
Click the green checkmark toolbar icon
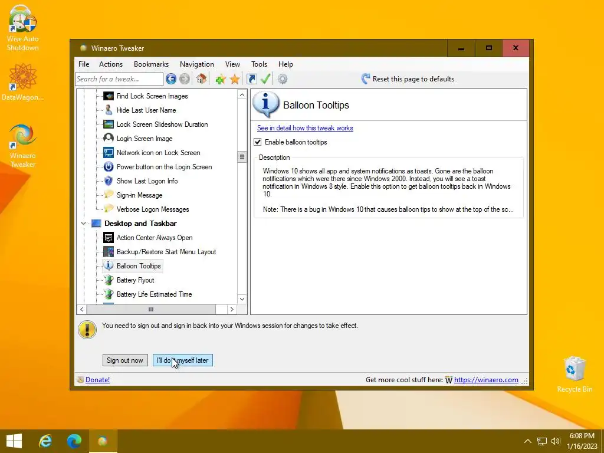(265, 79)
